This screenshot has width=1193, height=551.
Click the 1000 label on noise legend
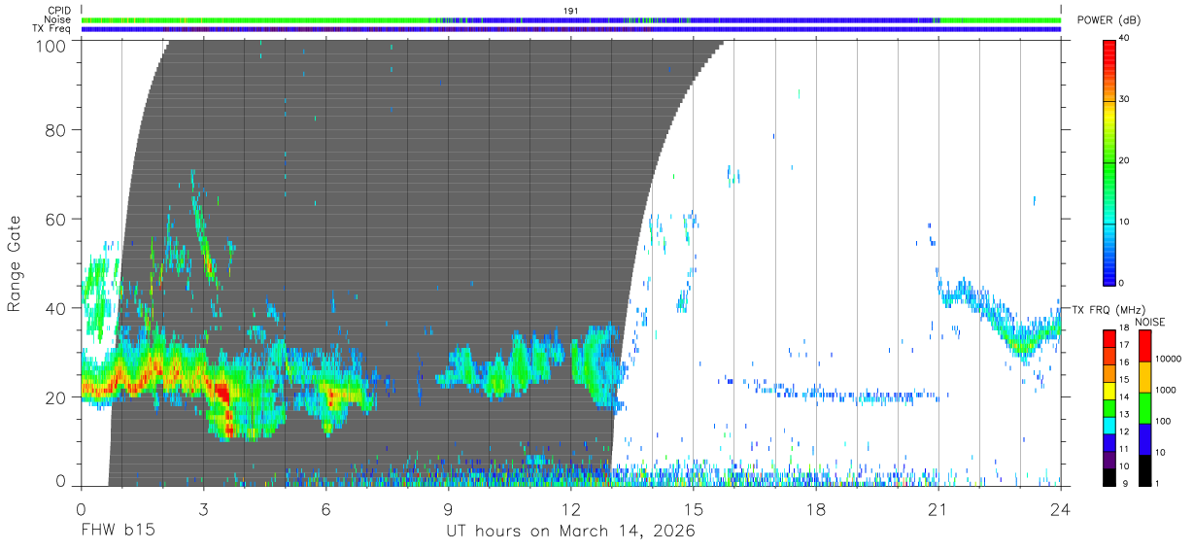pos(1168,391)
